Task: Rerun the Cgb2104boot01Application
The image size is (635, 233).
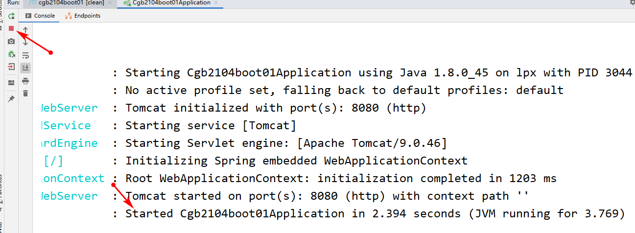Action: 11,16
